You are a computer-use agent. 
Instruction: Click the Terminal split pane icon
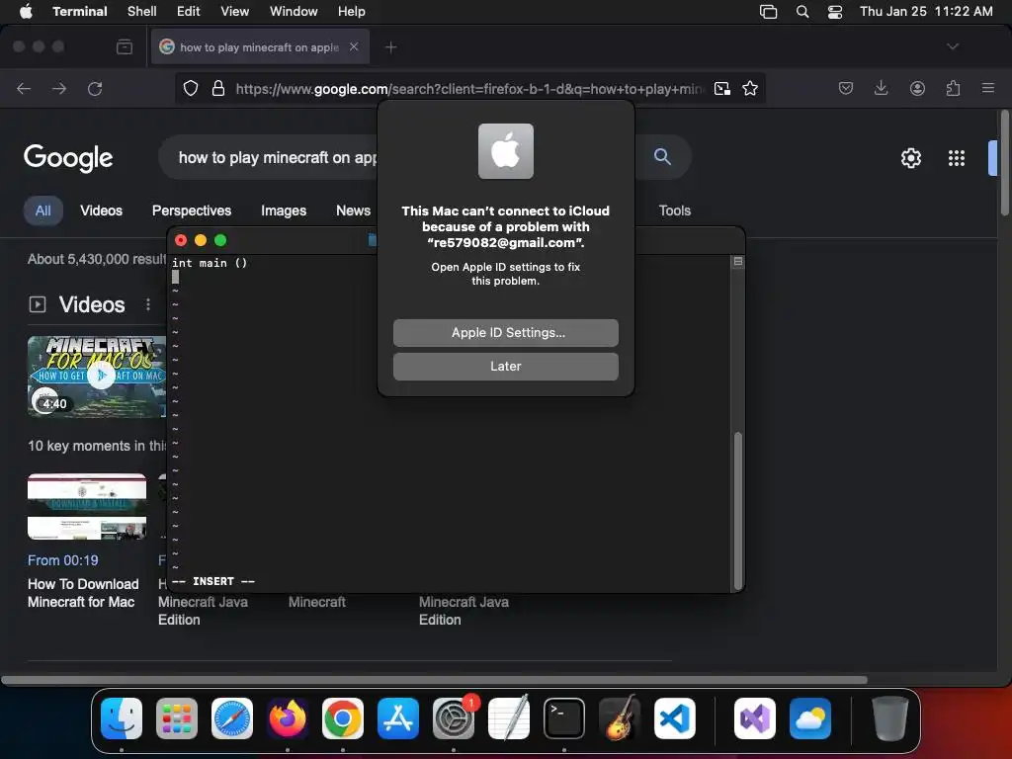(737, 261)
